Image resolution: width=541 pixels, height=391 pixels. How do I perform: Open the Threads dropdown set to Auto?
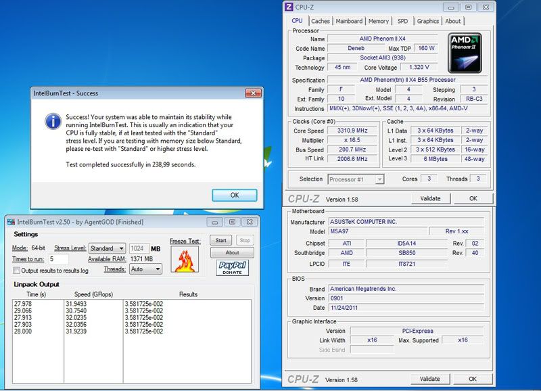[x=145, y=269]
